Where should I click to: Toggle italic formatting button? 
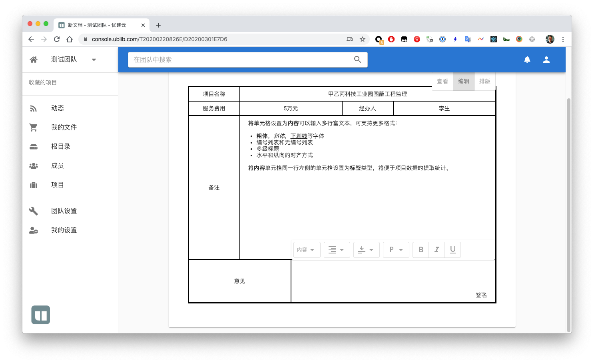point(437,250)
